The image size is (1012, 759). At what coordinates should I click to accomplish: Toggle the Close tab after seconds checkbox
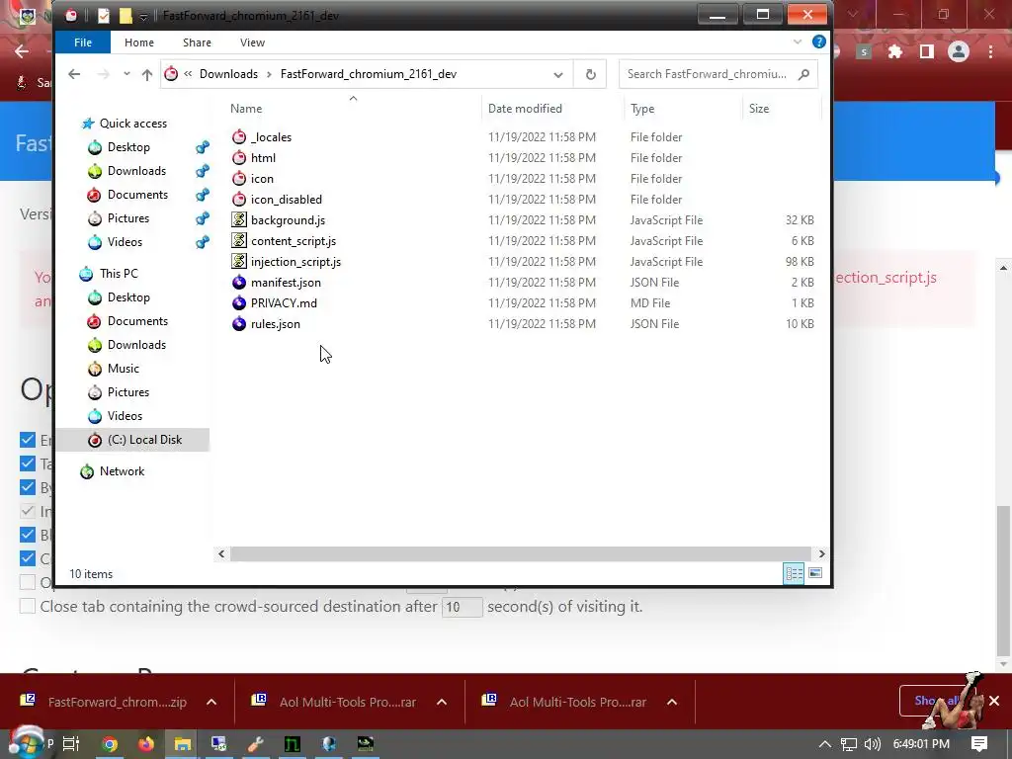[27, 606]
